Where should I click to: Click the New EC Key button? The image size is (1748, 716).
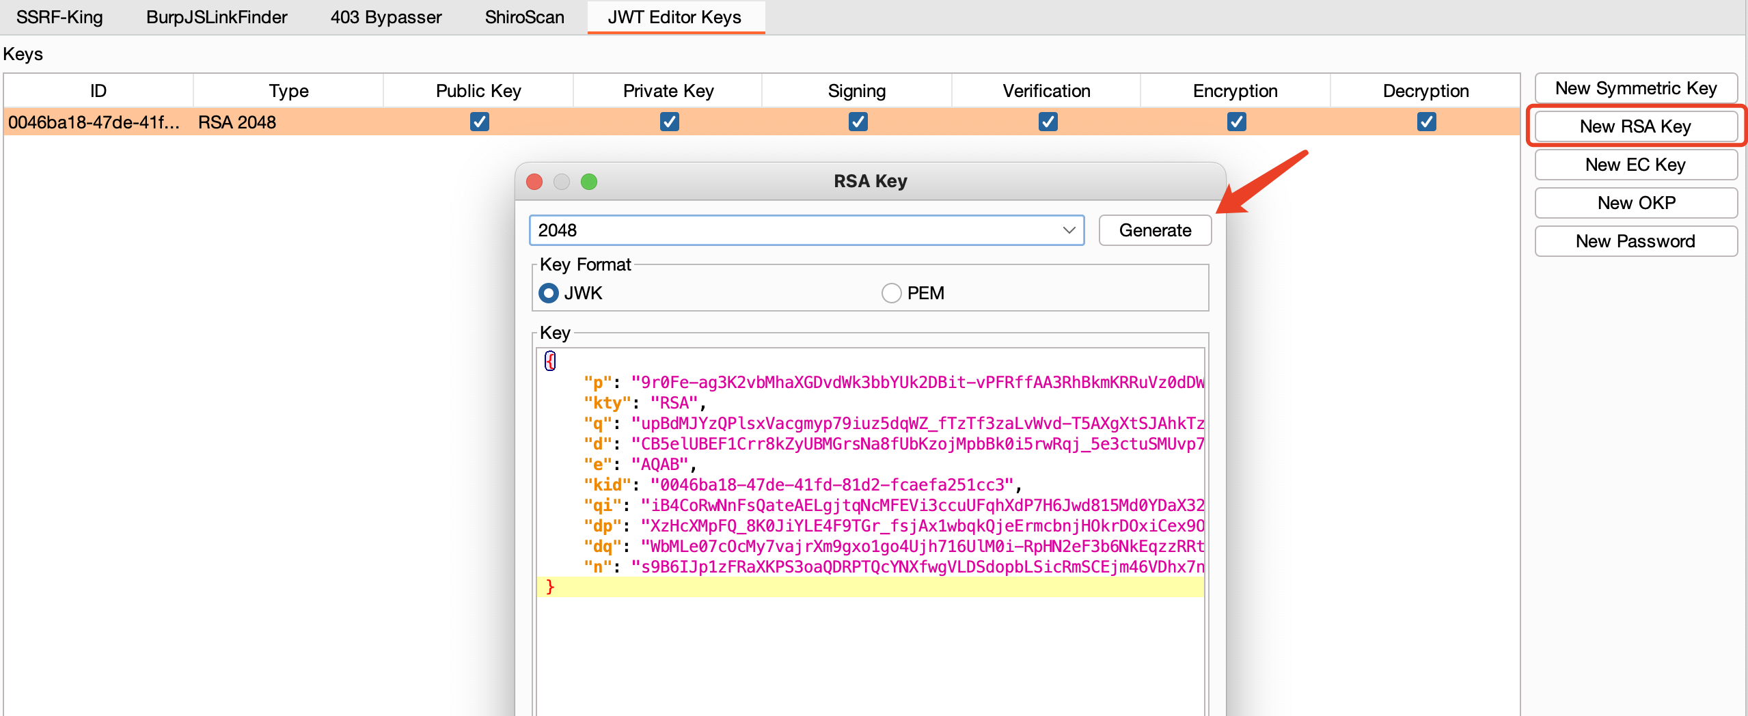tap(1636, 165)
